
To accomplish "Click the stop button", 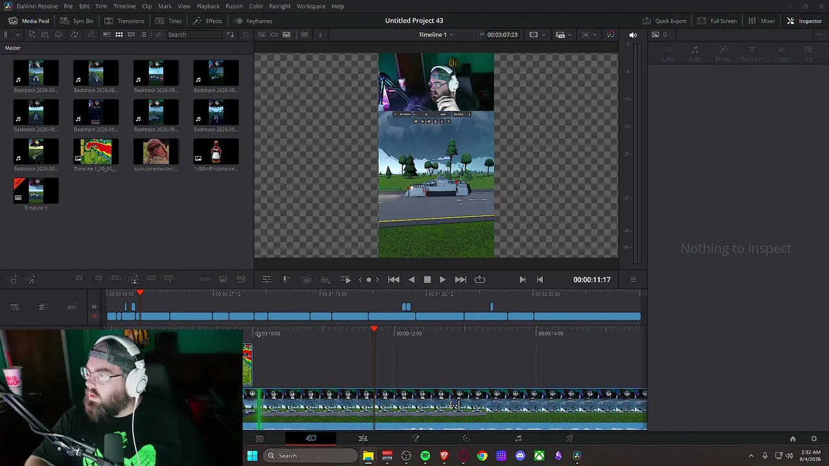I will (x=427, y=280).
